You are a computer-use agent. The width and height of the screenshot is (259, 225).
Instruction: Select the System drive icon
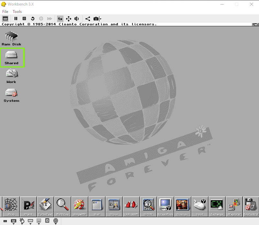pyautogui.click(x=11, y=95)
